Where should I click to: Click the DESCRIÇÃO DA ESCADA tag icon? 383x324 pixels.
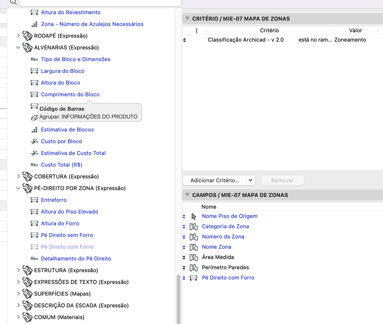click(x=27, y=306)
